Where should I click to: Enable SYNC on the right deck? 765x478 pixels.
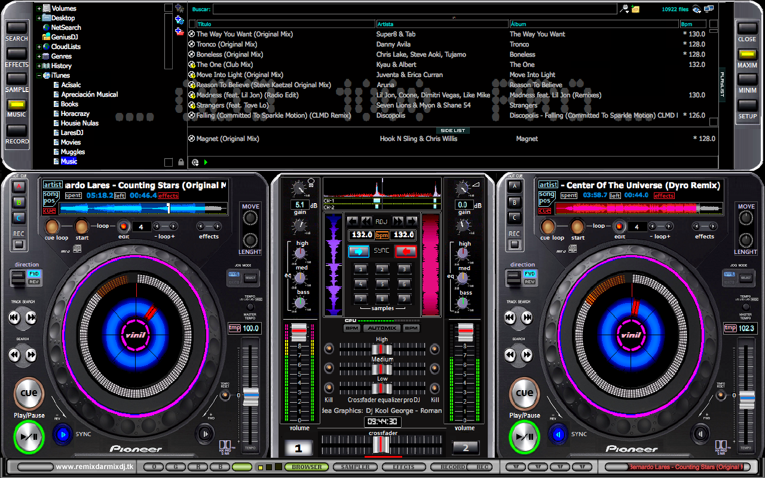558,434
